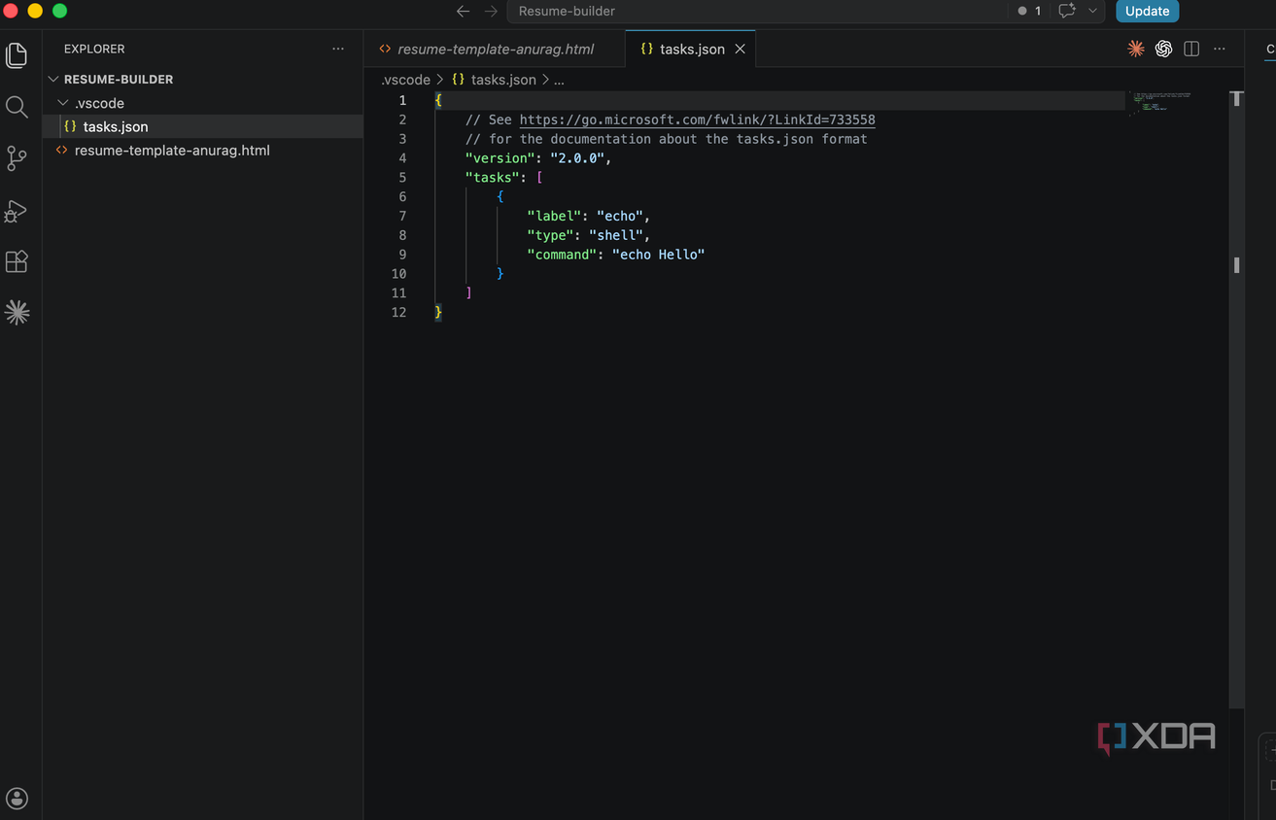Click the .vscode breadcrumb segment

tap(406, 80)
